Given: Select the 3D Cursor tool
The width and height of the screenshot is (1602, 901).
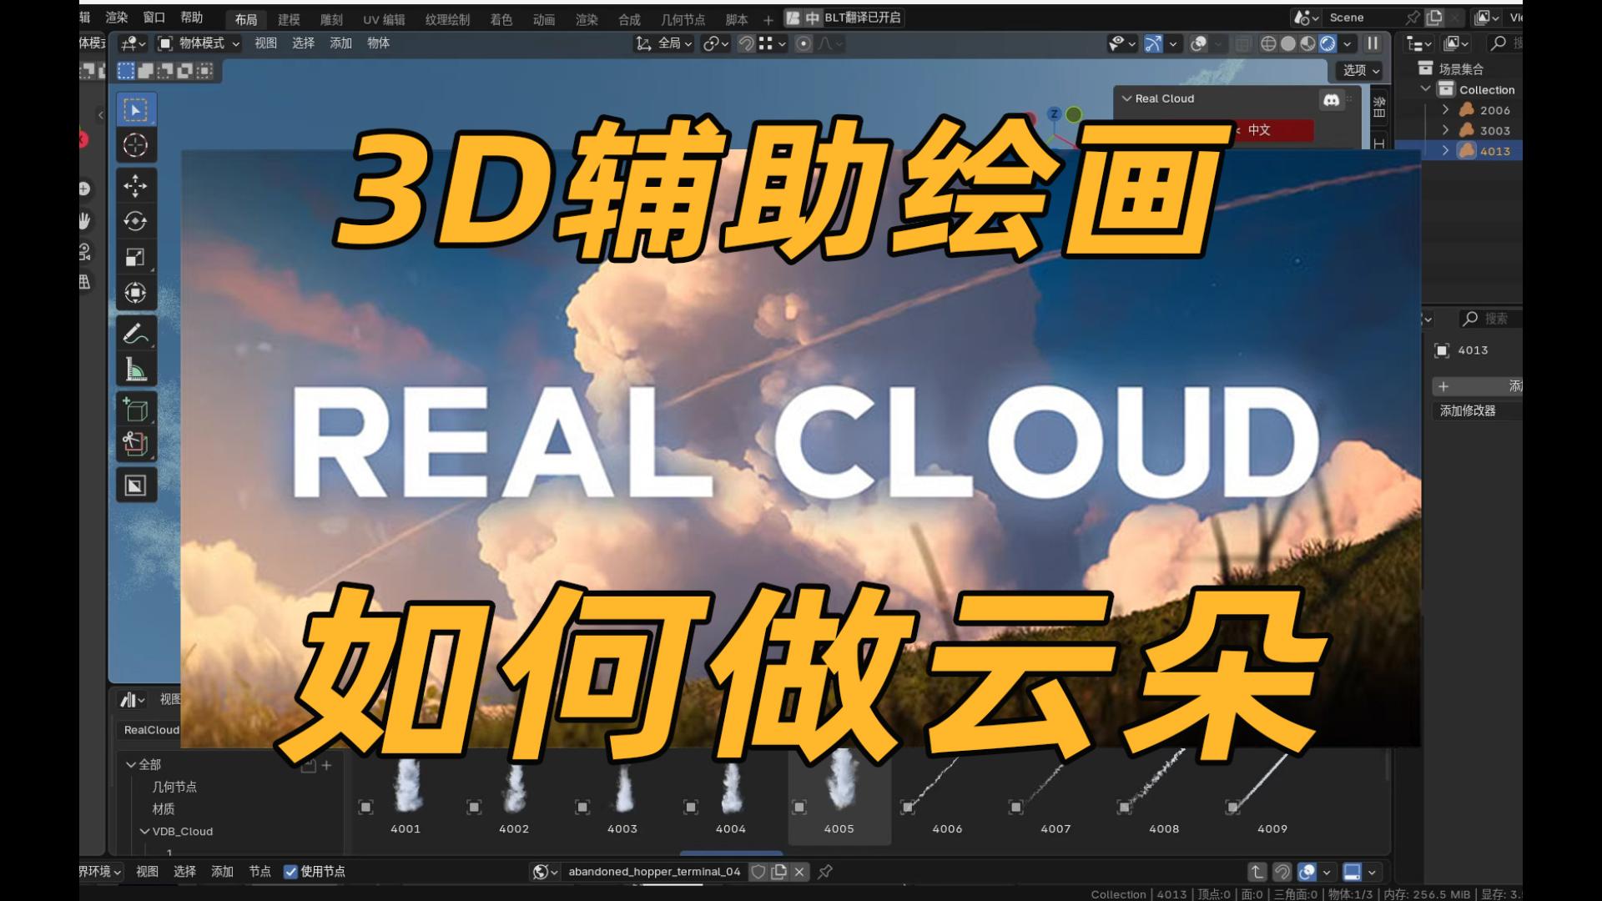Looking at the screenshot, I should 135,145.
